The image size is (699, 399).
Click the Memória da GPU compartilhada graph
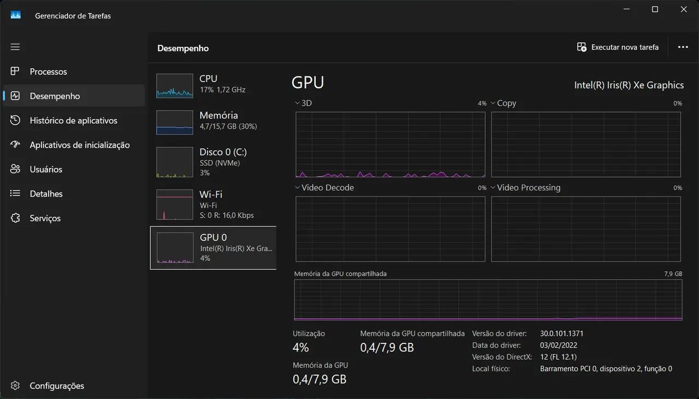pyautogui.click(x=488, y=300)
